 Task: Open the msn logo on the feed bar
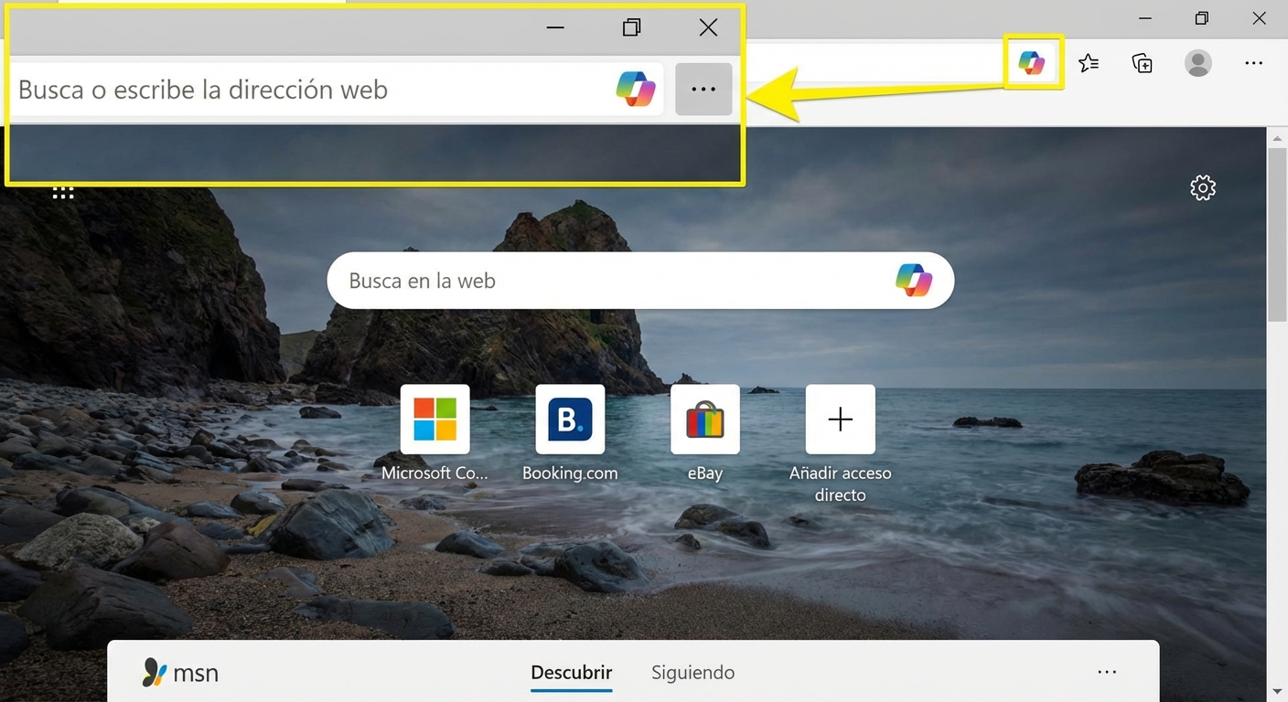[x=179, y=672]
